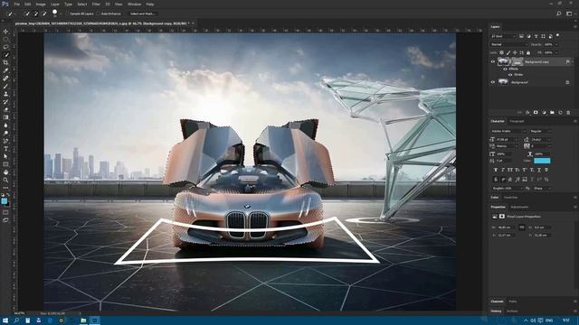Select the Eraser tool
579x325 pixels.
tap(5, 109)
